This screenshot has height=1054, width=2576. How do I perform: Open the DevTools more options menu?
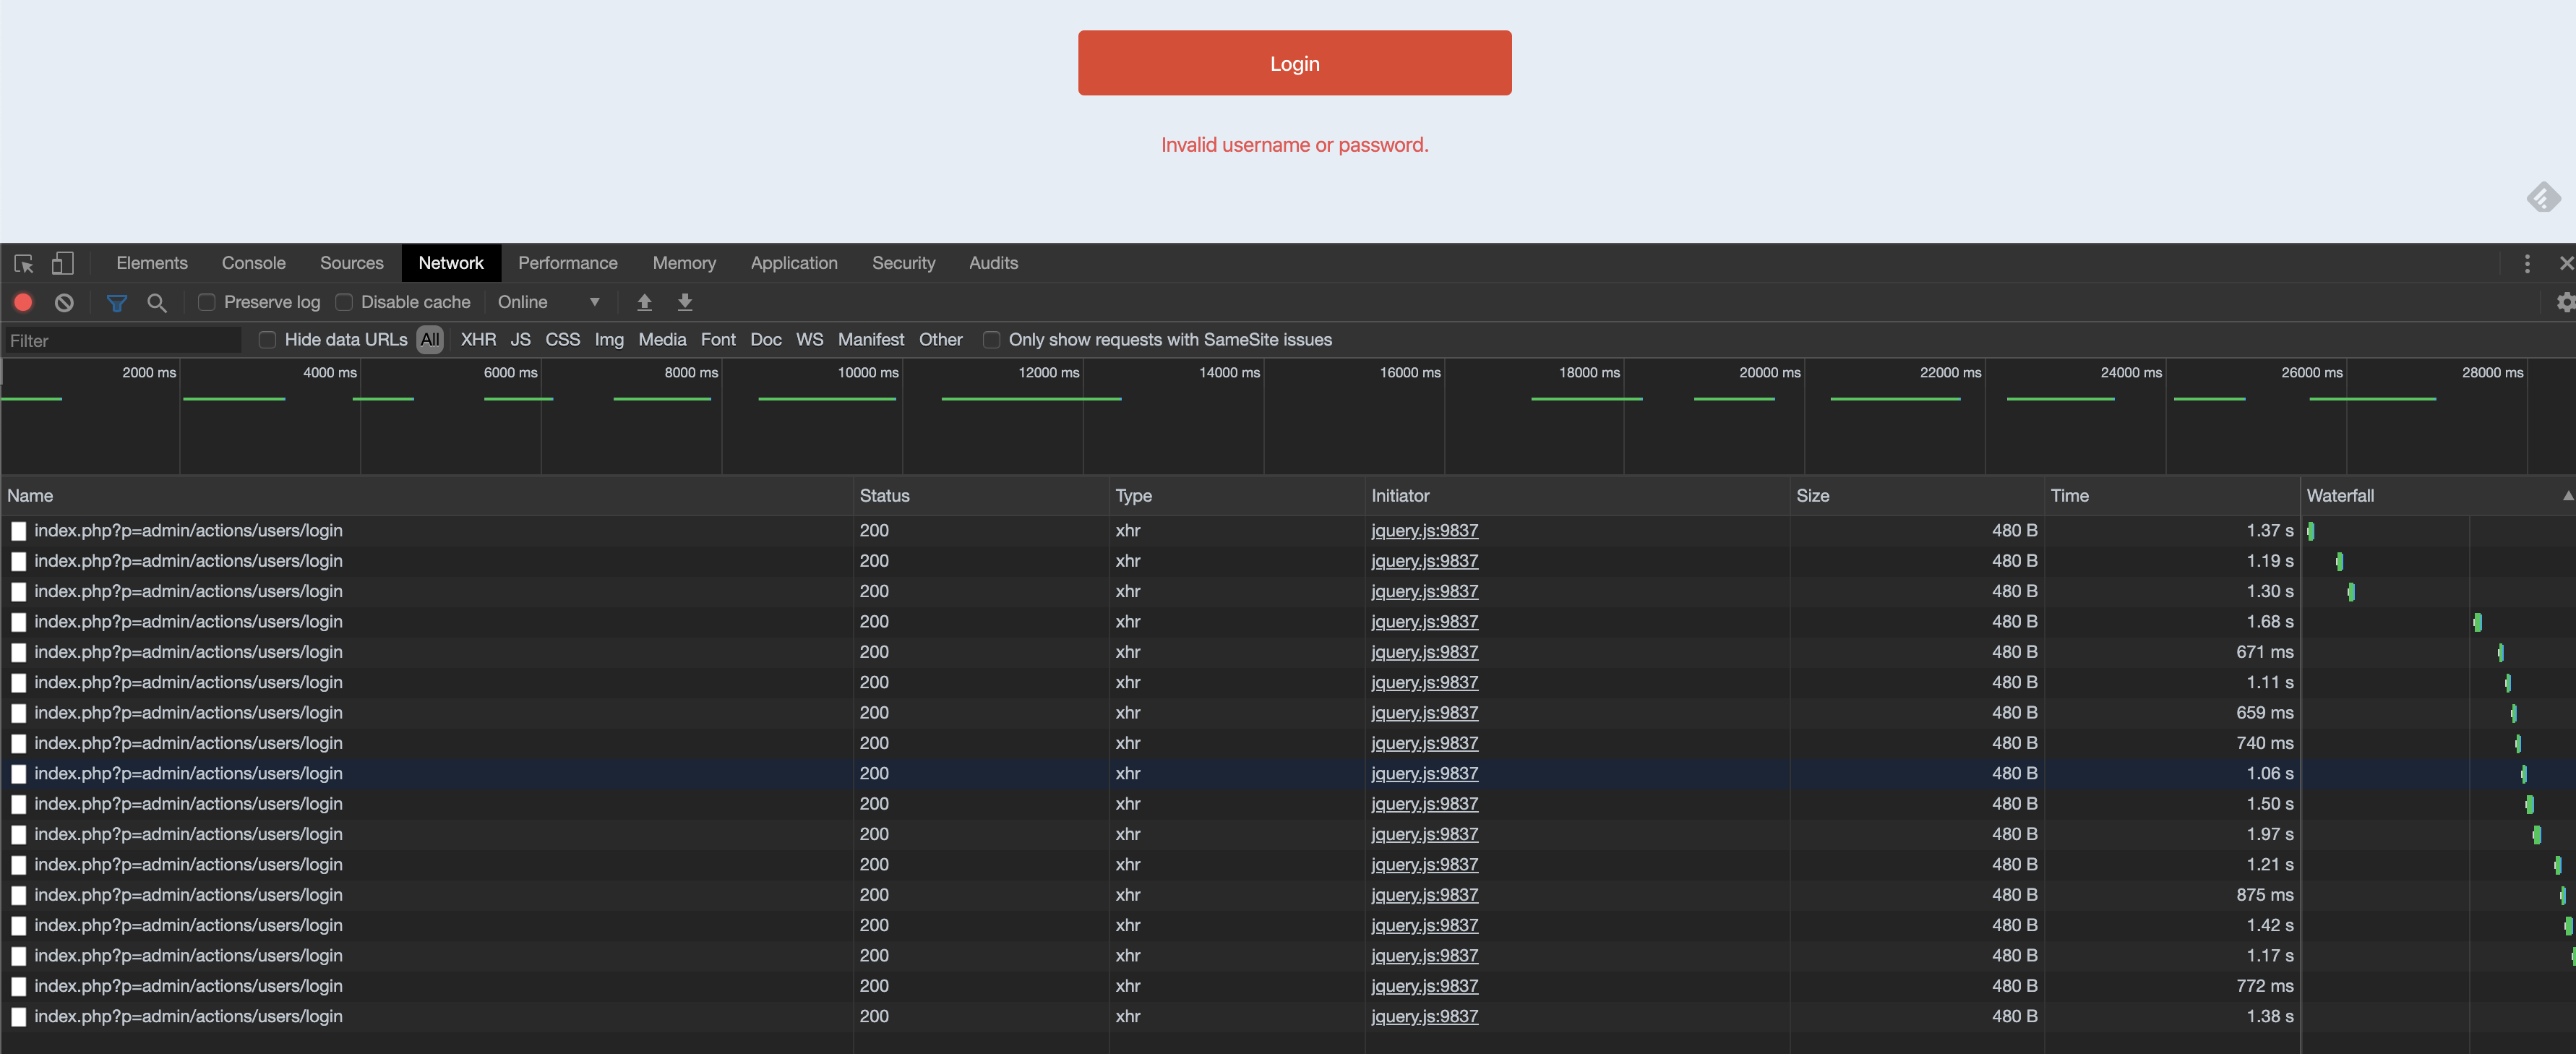pos(2527,263)
